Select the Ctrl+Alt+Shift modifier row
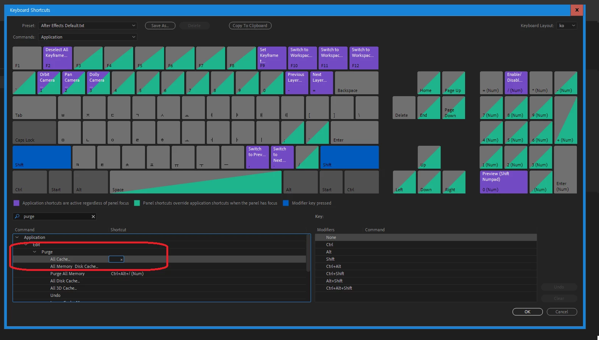 coord(426,288)
